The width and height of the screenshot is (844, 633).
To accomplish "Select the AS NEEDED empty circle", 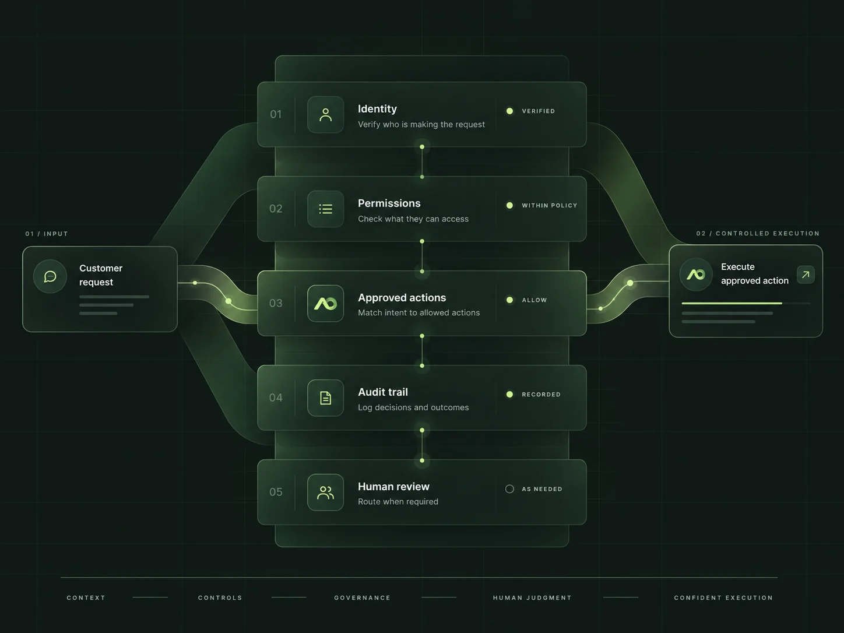I will click(x=509, y=489).
